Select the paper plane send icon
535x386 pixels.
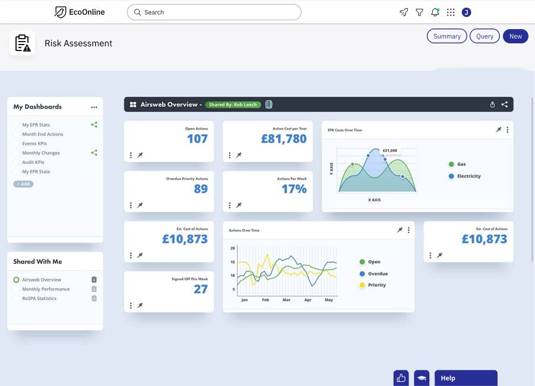coord(404,11)
